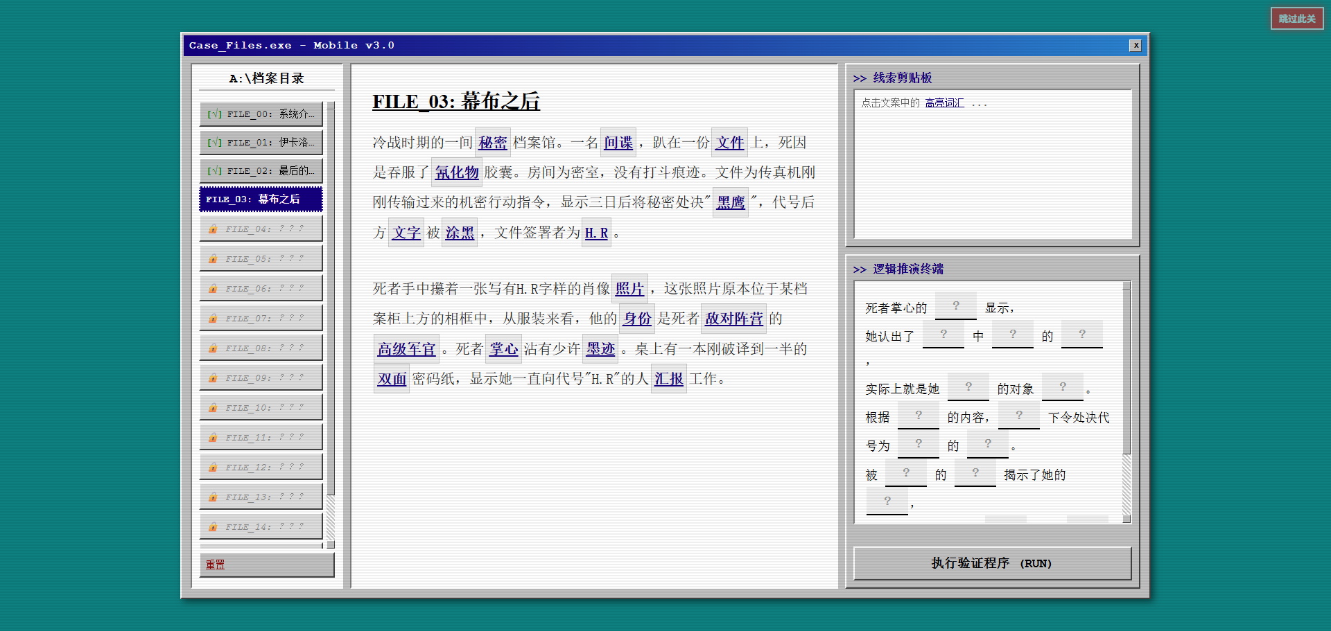The height and width of the screenshot is (631, 1331).
Task: Click the lock icon on FILE_04
Action: [x=213, y=229]
